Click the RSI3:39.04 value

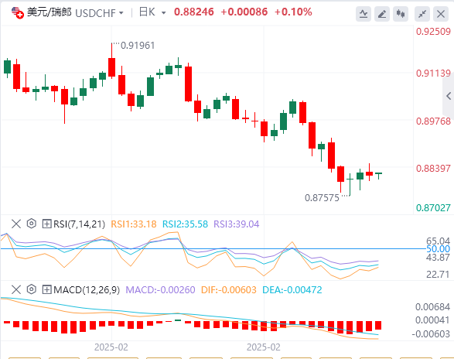point(236,224)
